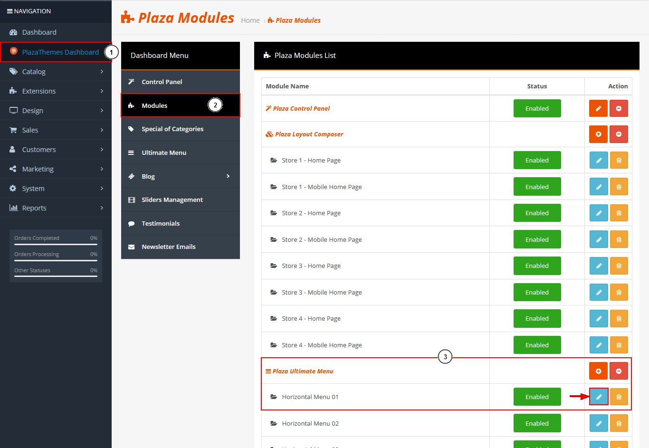
Task: Edit Store 2 - Home Page layout
Action: click(x=599, y=213)
